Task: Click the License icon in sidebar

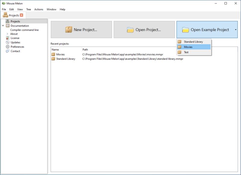Action: [x=8, y=38]
